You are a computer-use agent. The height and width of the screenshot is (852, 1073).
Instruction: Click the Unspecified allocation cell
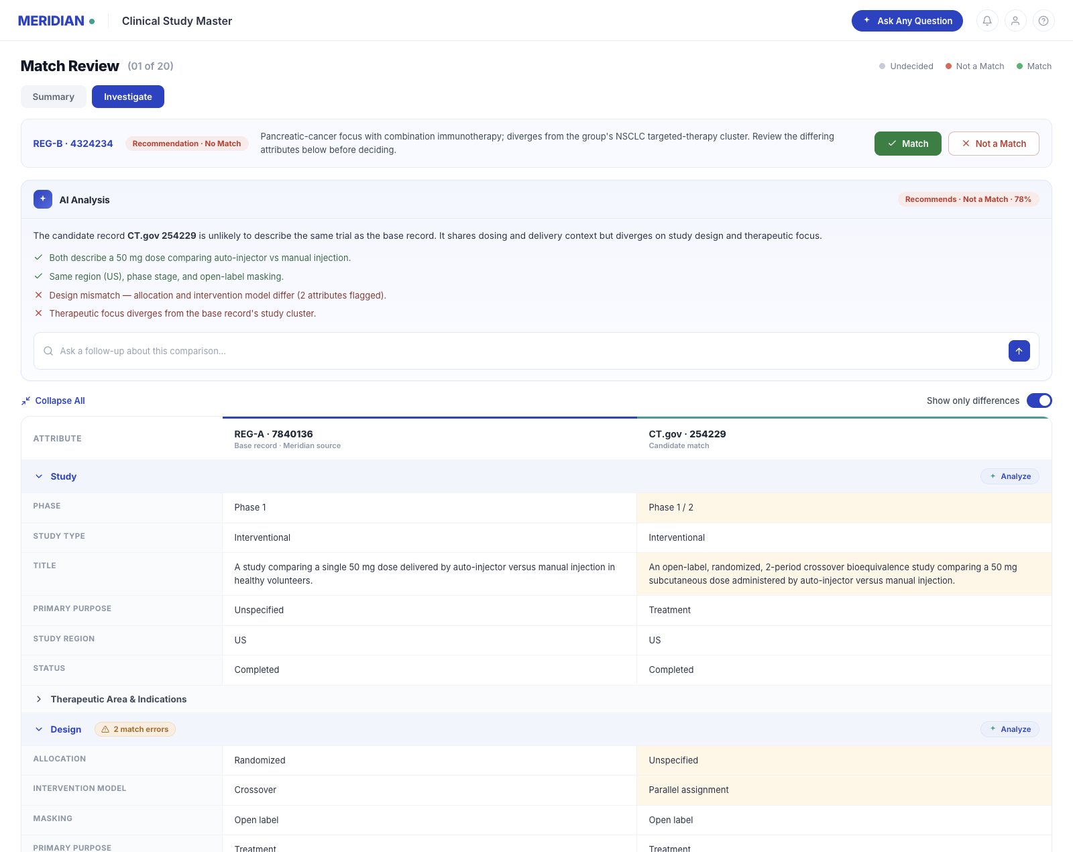click(844, 760)
